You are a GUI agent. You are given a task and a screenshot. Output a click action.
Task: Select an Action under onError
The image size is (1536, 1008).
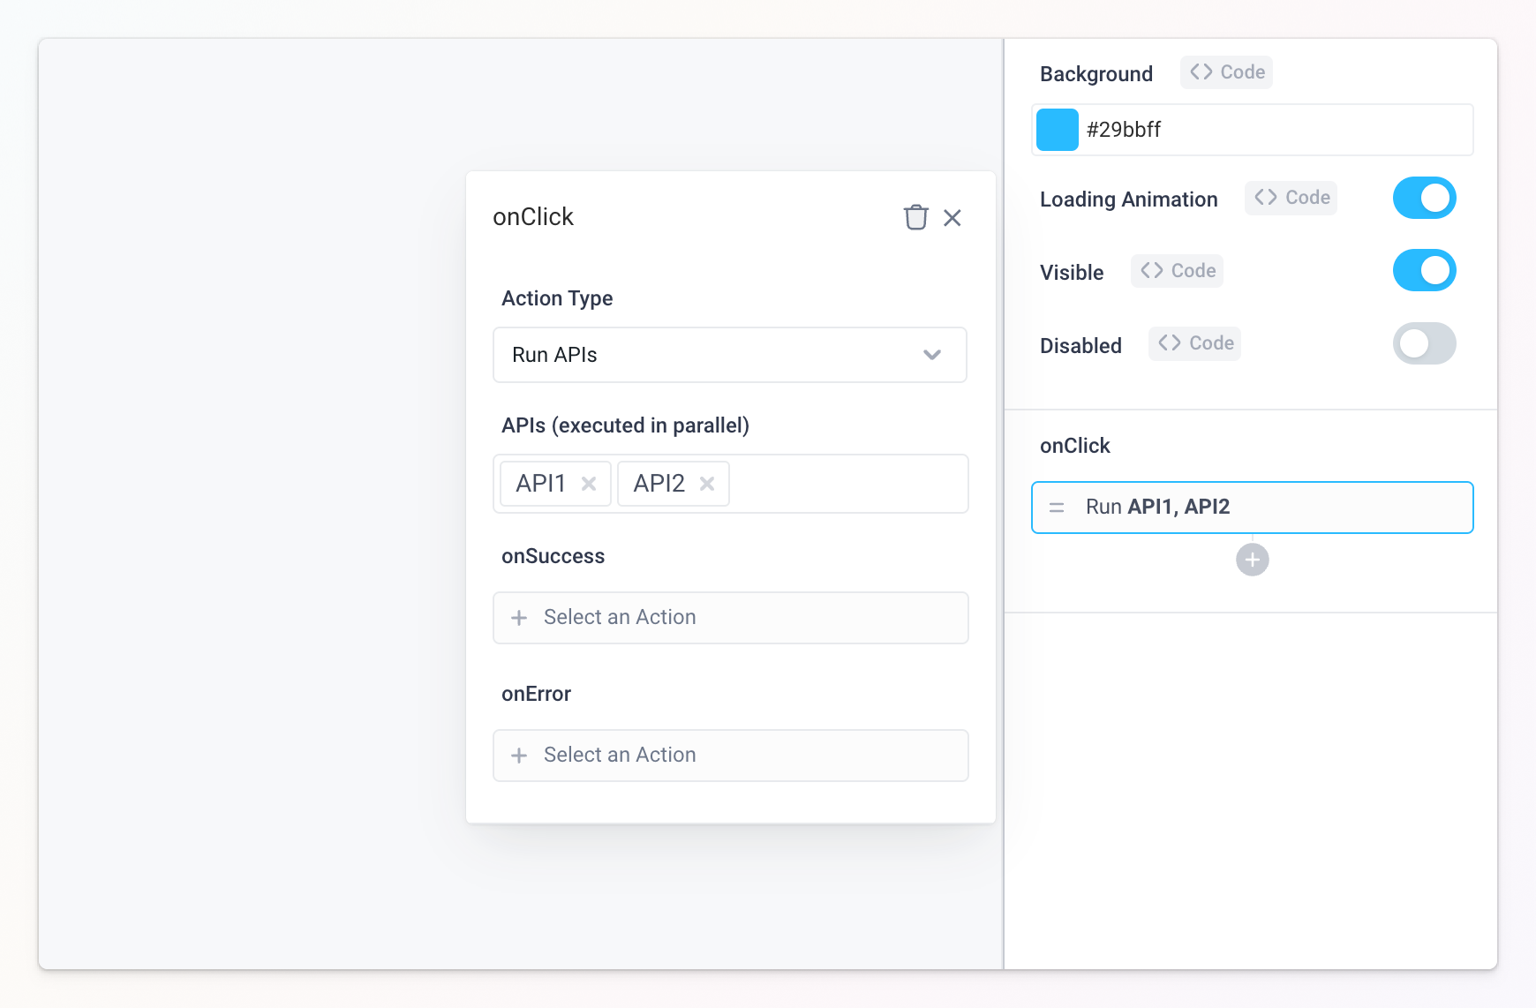pyautogui.click(x=730, y=756)
